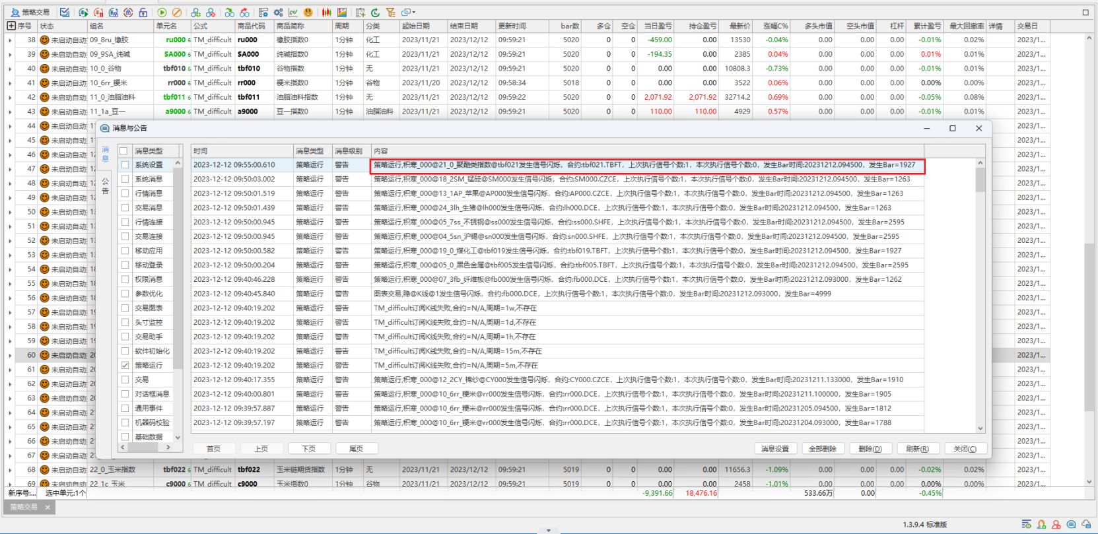Click the green refresh arrow icon
Screen dimensions: 1098x534
(376, 13)
